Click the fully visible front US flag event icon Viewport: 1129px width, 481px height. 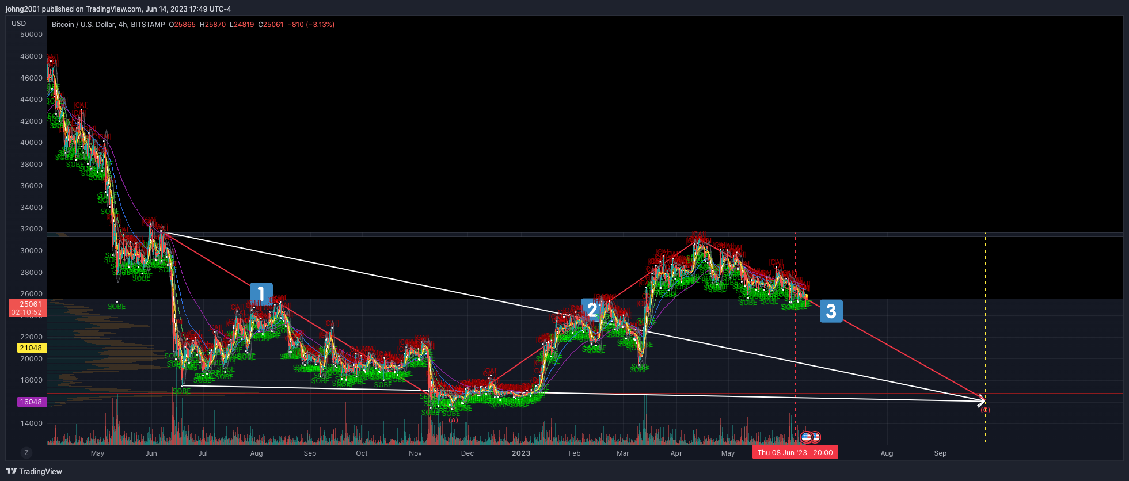[807, 437]
